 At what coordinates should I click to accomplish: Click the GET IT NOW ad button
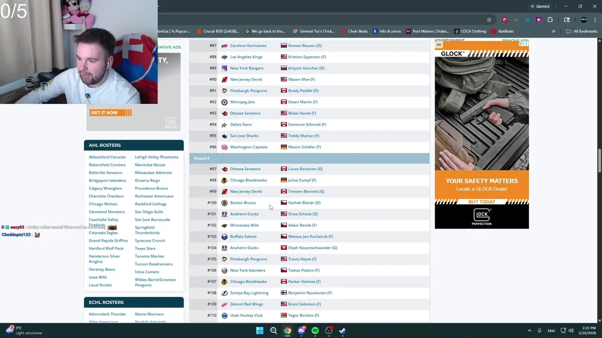coord(111,113)
